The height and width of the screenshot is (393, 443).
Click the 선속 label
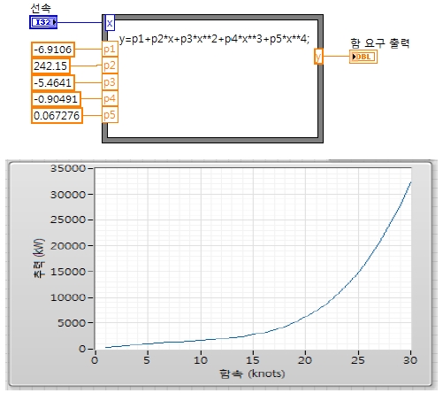[x=41, y=8]
